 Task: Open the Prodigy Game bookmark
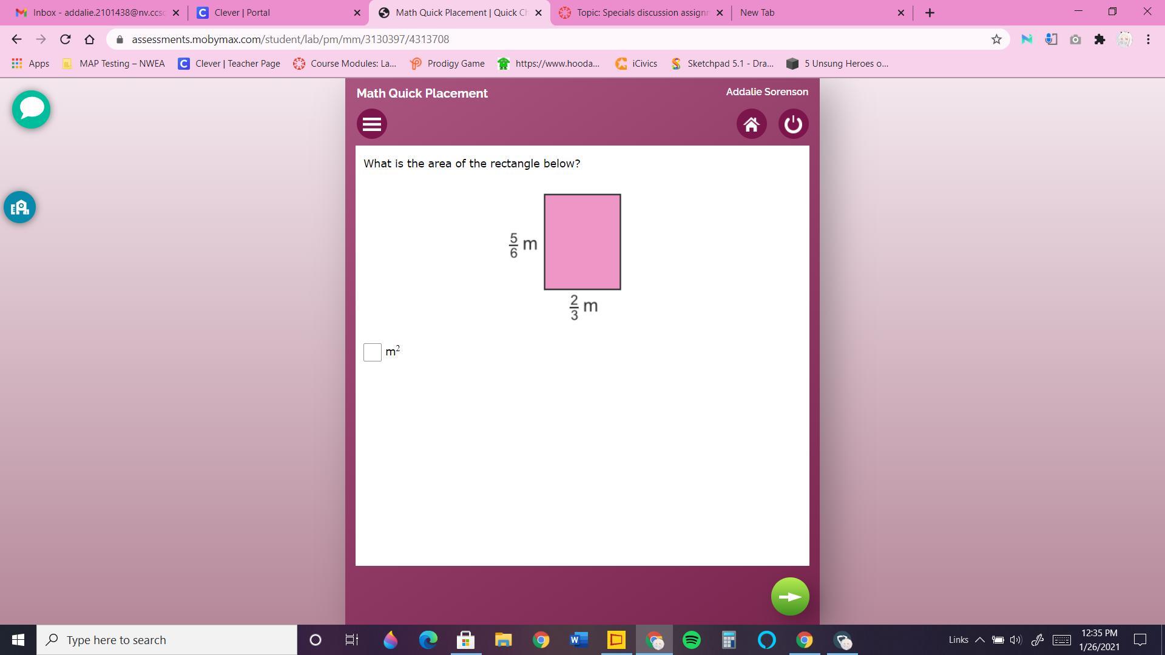click(x=448, y=63)
